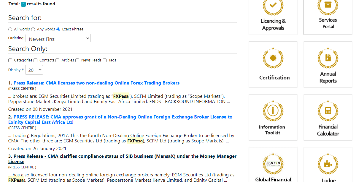Open MansaX SIB compliance status press release
356x182 pixels.
coord(122,159)
